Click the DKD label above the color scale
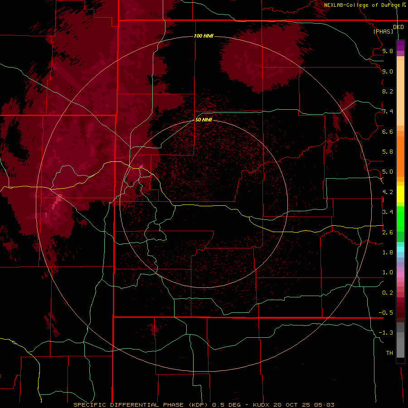Image resolution: width=408 pixels, height=408 pixels. 398,27
